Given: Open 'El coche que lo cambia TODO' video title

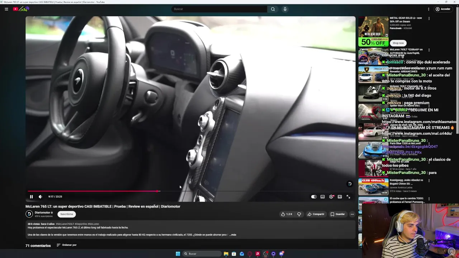Looking at the screenshot, I should click(407, 200).
